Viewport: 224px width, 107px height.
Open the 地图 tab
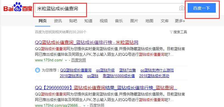149,21
